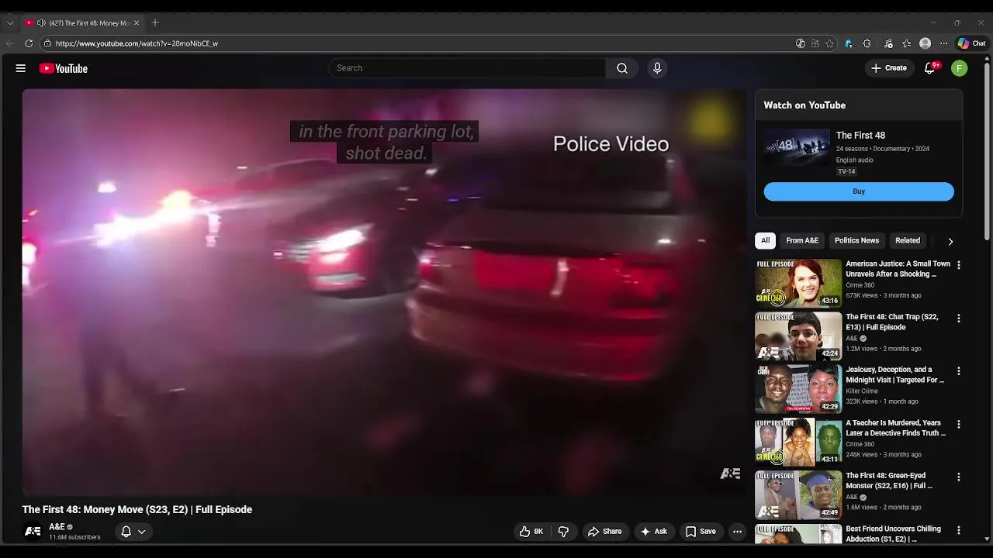Open Copilot Chat in browser
This screenshot has width=993, height=558.
(971, 43)
